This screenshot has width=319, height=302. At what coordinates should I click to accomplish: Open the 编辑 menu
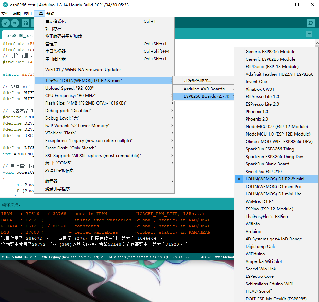tap(17, 14)
